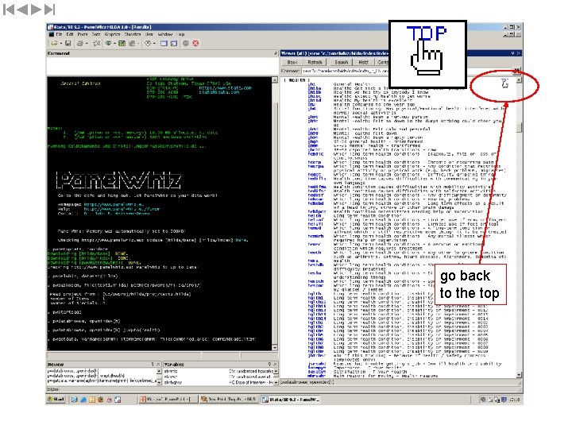Pin the Review panel
Image resolution: width=572 pixels, height=429 pixels.
point(153,364)
